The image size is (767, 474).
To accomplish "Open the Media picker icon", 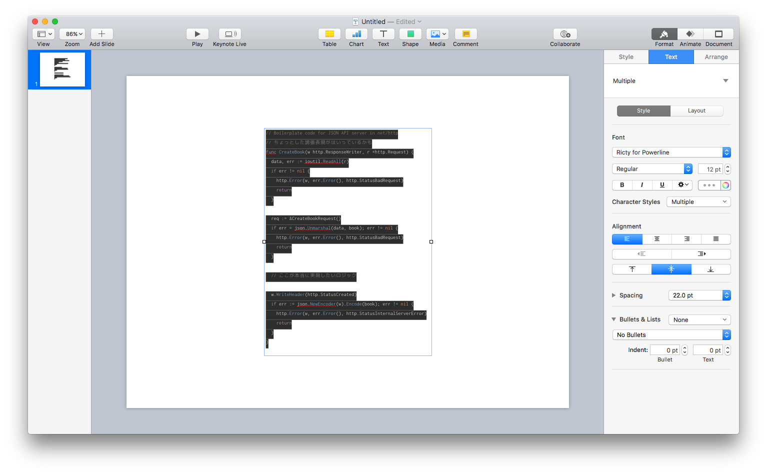I will pyautogui.click(x=437, y=34).
